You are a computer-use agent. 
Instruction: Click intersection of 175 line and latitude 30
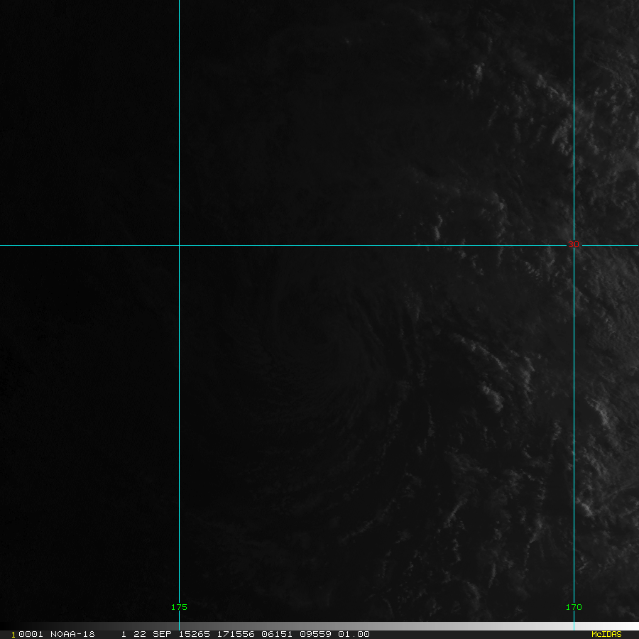pyautogui.click(x=179, y=245)
